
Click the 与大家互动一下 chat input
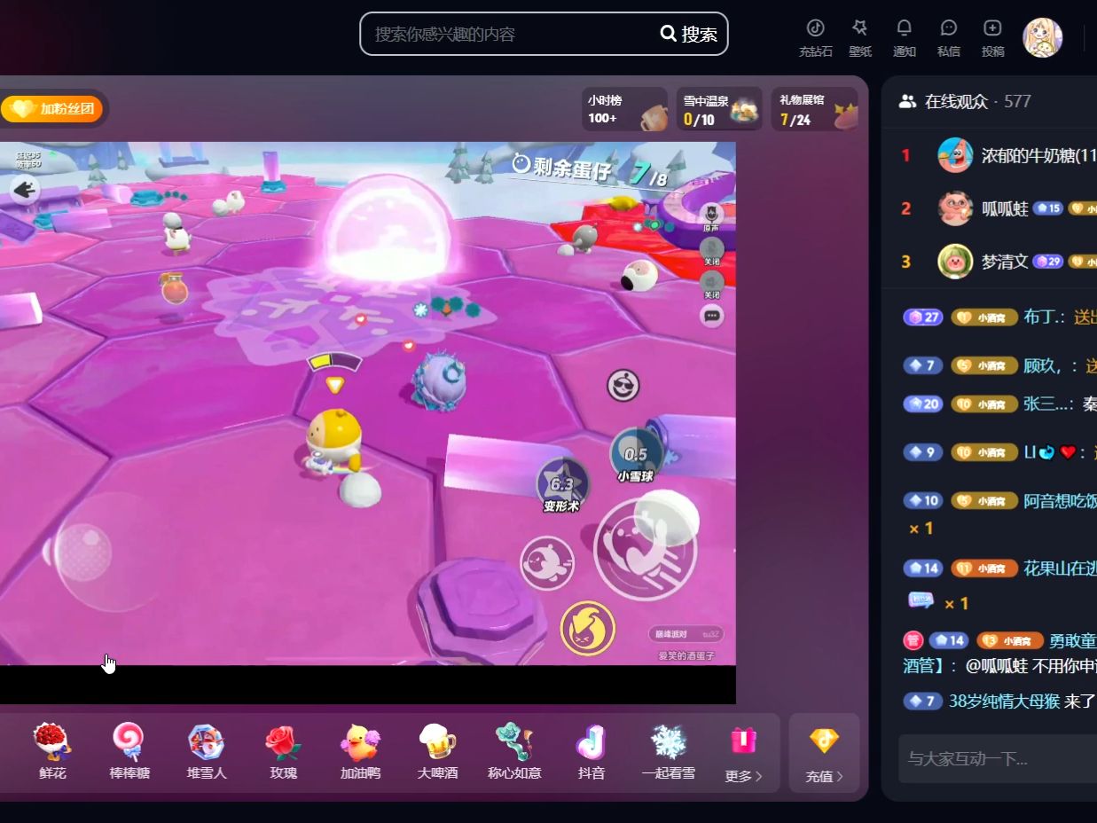click(x=998, y=759)
